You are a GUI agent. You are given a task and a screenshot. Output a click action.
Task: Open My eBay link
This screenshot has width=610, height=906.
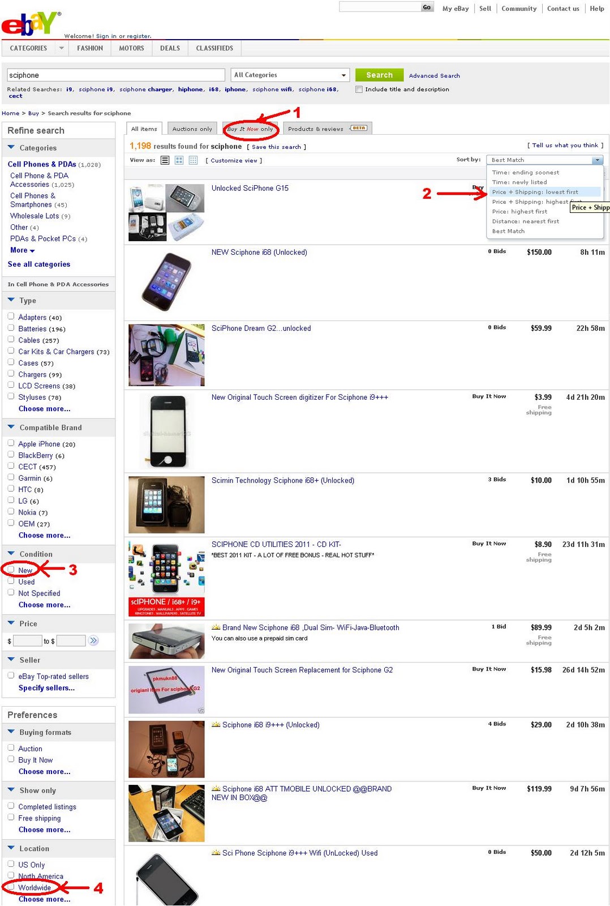[x=456, y=8]
